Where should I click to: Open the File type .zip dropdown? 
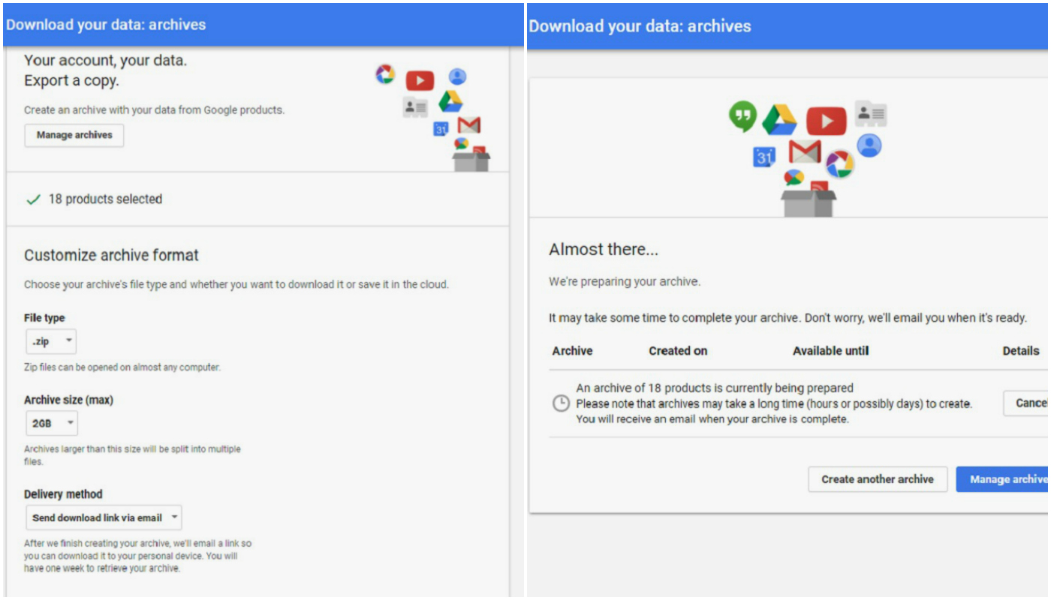[51, 341]
